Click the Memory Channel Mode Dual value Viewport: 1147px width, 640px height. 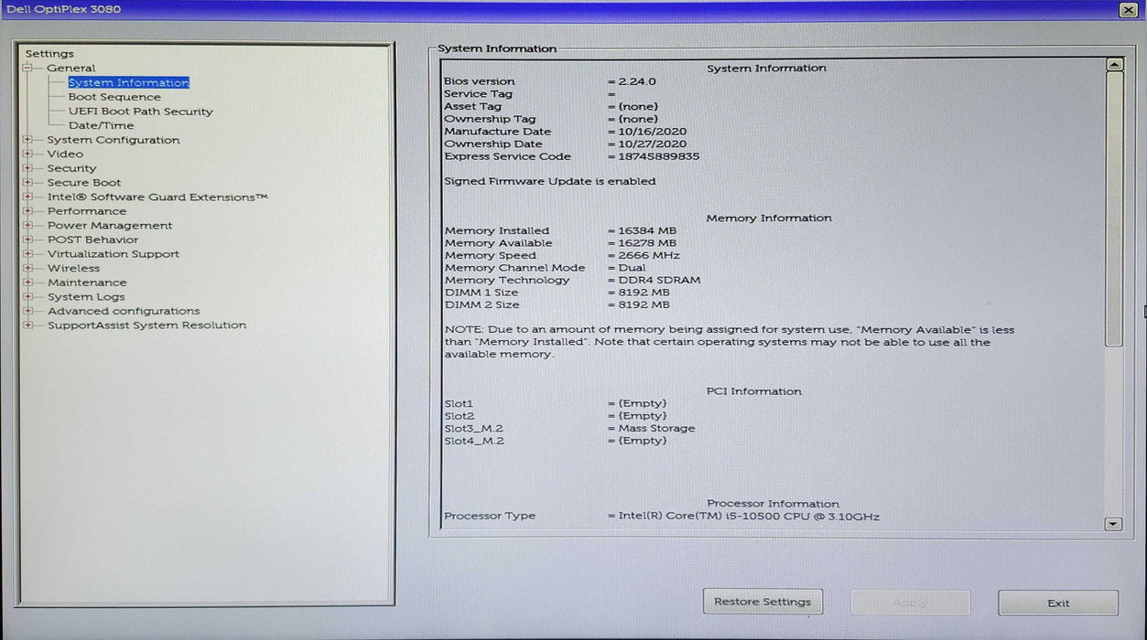[632, 268]
